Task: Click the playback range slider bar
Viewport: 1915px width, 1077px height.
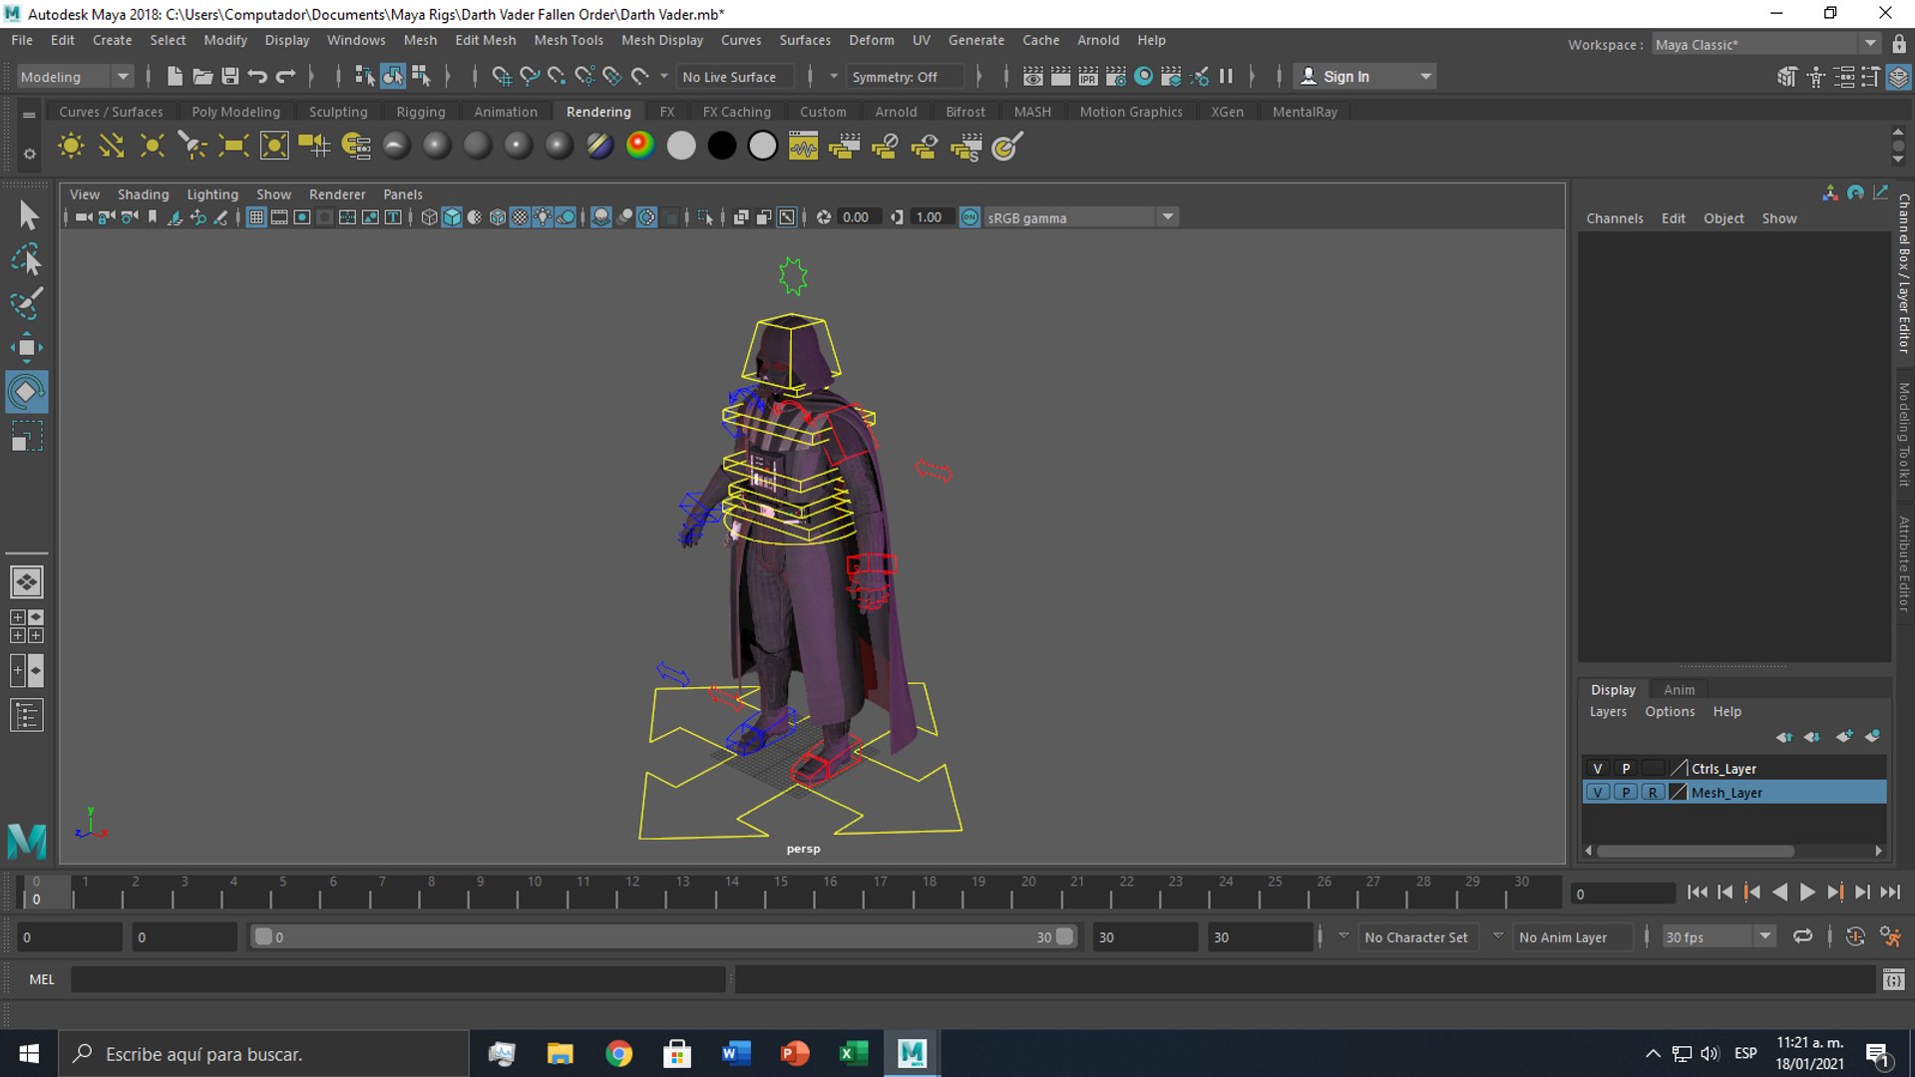Action: 663,937
